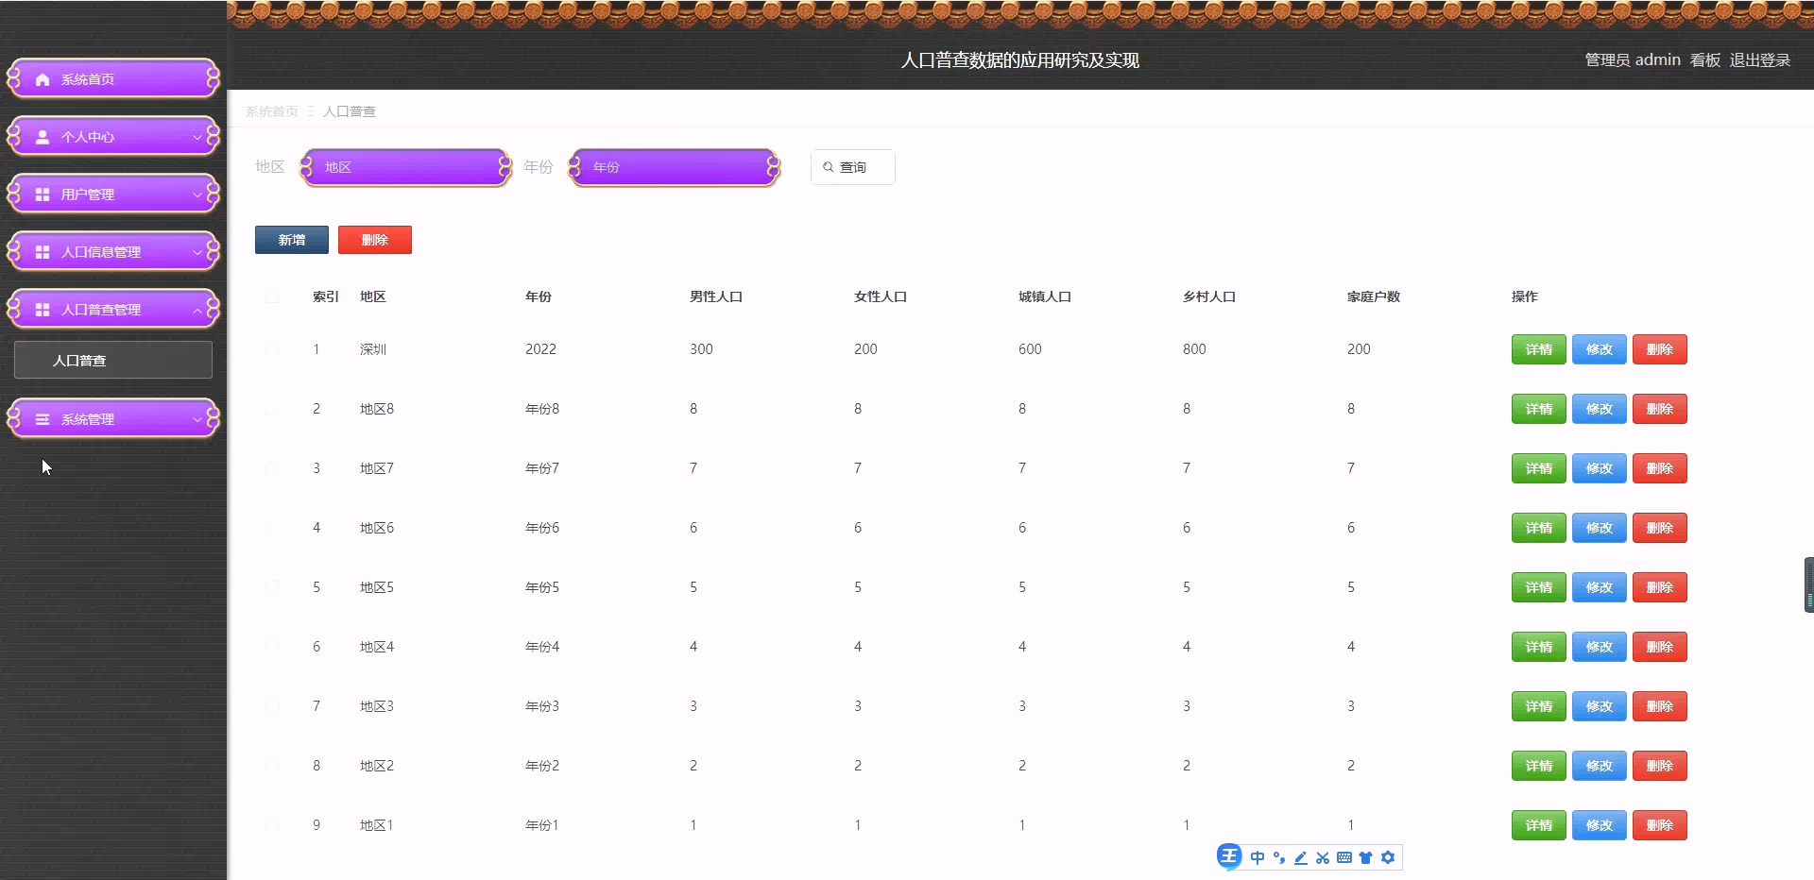This screenshot has width=1814, height=880.
Task: Toggle the 中/英 input mode icon
Action: point(1257,857)
